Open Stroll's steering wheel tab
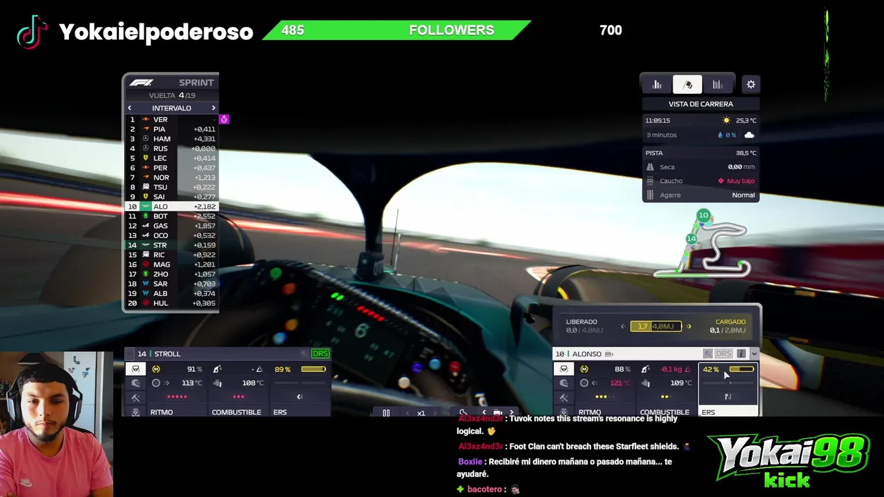The width and height of the screenshot is (884, 497). [135, 369]
